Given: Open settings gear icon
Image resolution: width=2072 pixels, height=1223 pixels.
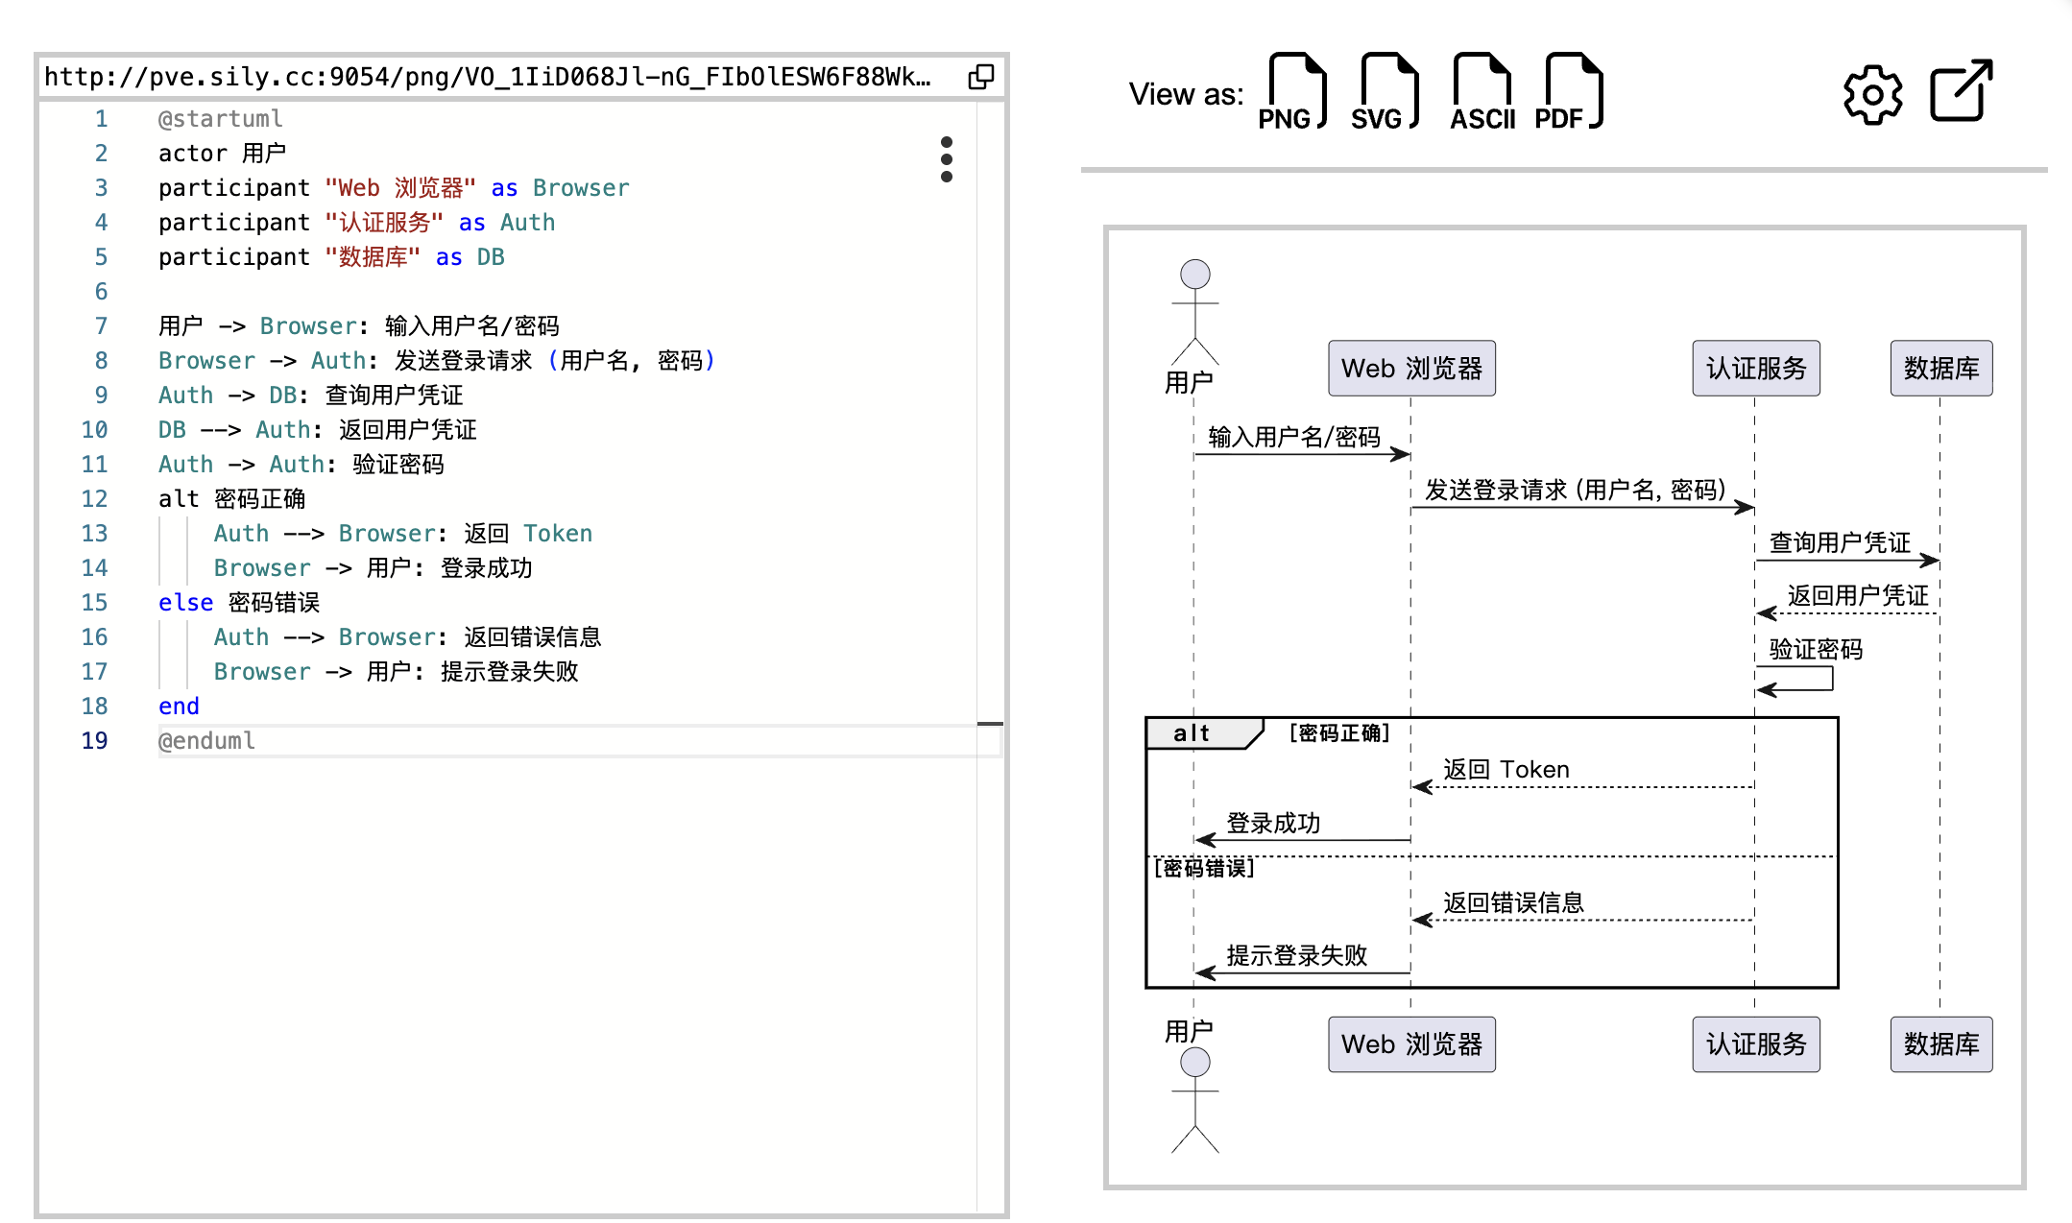Looking at the screenshot, I should 1871,94.
